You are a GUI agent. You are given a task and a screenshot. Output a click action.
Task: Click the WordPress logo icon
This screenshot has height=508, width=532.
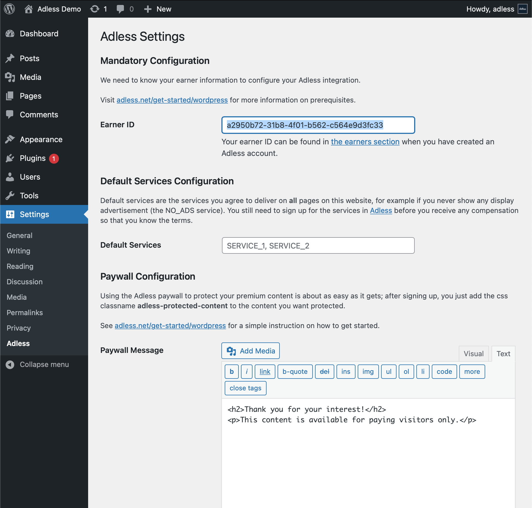coord(9,9)
